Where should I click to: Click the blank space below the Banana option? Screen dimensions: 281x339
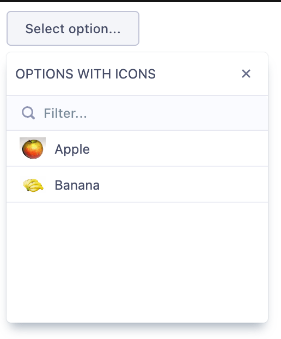[137, 262]
